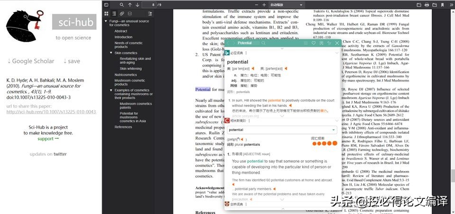Jump to References in outline
The width and height of the screenshot is (455, 214).
[x=123, y=127]
